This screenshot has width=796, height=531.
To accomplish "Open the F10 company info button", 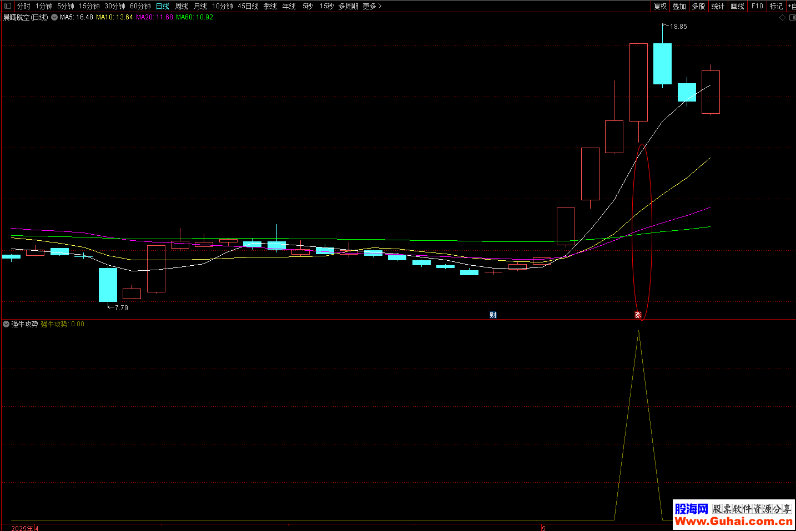I will click(757, 6).
